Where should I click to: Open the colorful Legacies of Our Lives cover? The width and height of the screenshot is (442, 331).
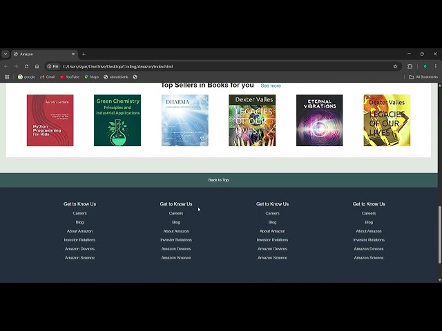[x=252, y=120]
